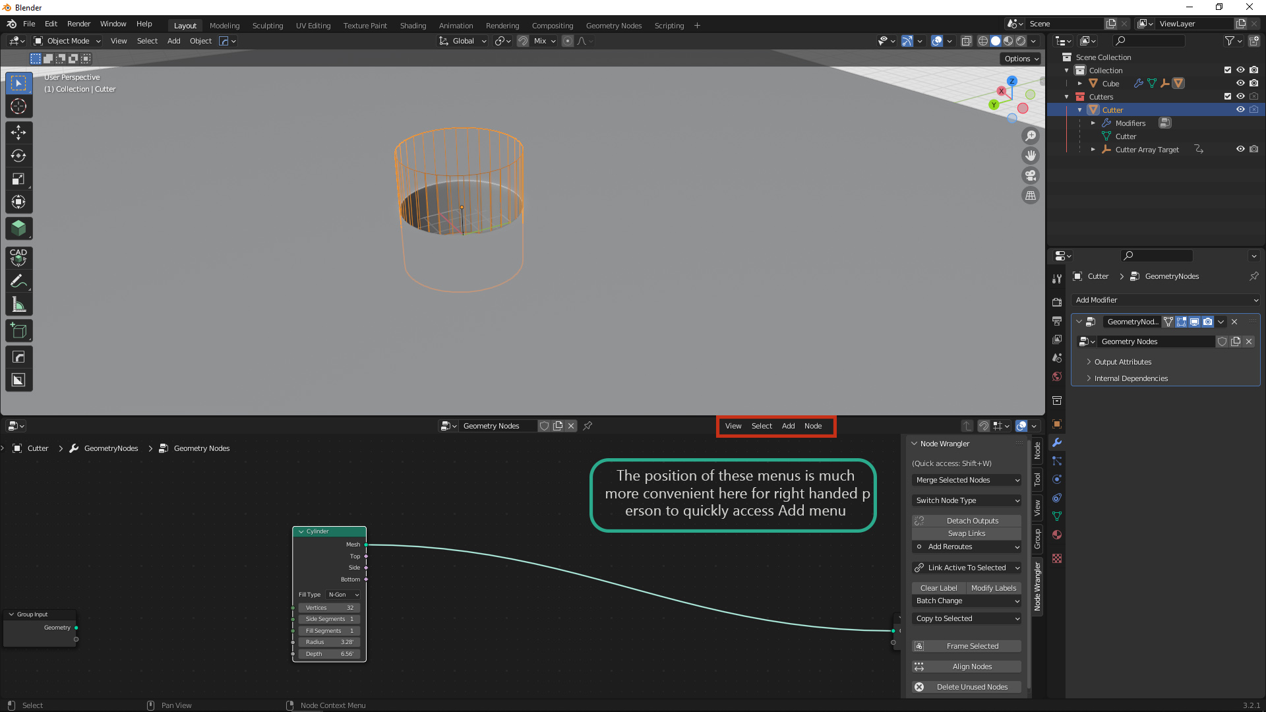Expand the Output Attributes panel
The height and width of the screenshot is (712, 1266).
point(1123,362)
